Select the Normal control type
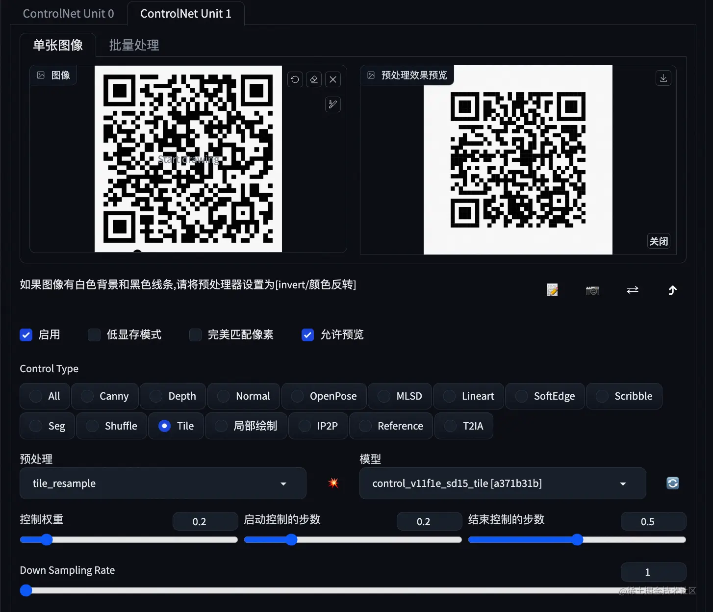 [244, 396]
